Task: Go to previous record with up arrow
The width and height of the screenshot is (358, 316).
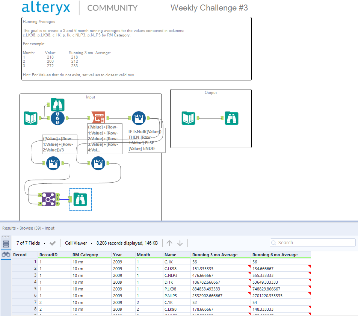Action: pos(169,243)
